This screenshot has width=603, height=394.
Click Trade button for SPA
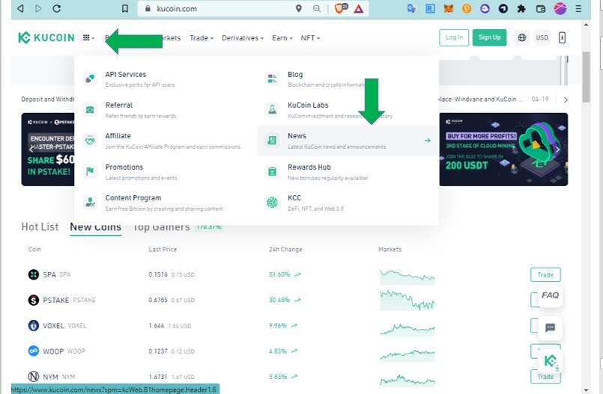pyautogui.click(x=545, y=274)
